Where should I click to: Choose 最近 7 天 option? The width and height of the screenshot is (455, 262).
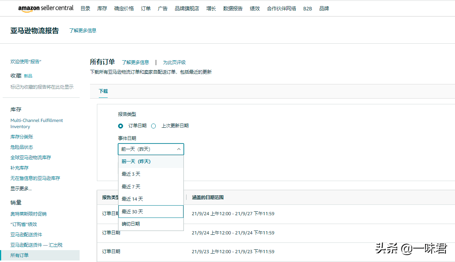coord(151,186)
